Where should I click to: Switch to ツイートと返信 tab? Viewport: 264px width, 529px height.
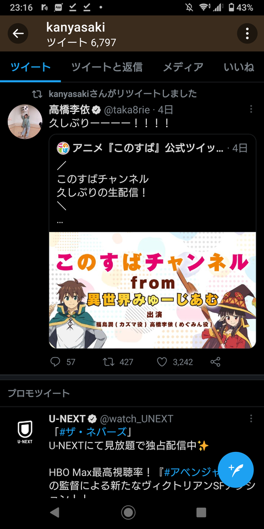pos(107,67)
